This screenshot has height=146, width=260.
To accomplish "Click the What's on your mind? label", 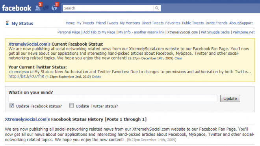I will click(x=31, y=92).
